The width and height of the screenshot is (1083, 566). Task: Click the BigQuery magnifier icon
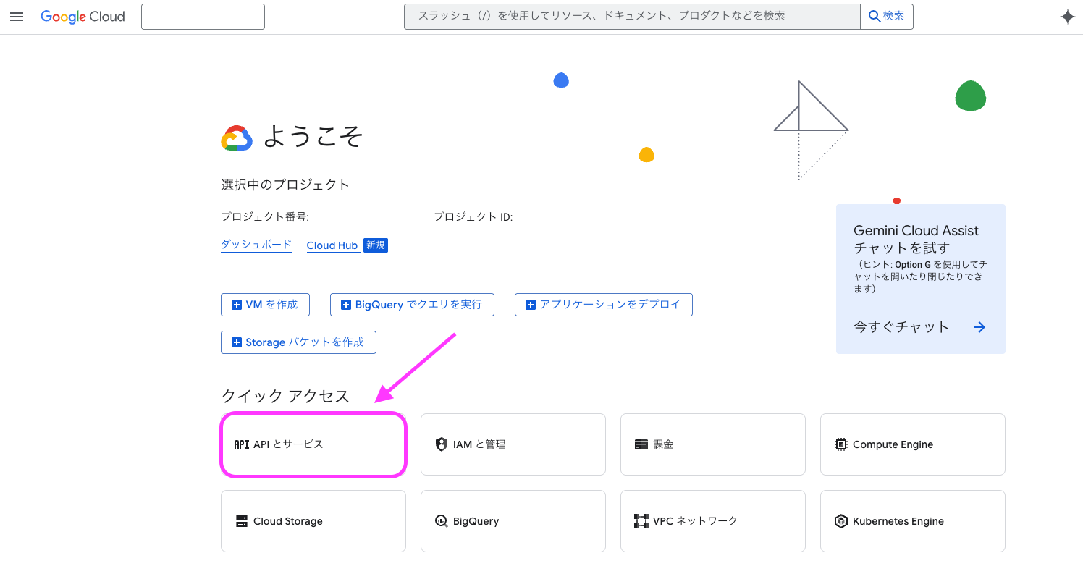(x=441, y=520)
